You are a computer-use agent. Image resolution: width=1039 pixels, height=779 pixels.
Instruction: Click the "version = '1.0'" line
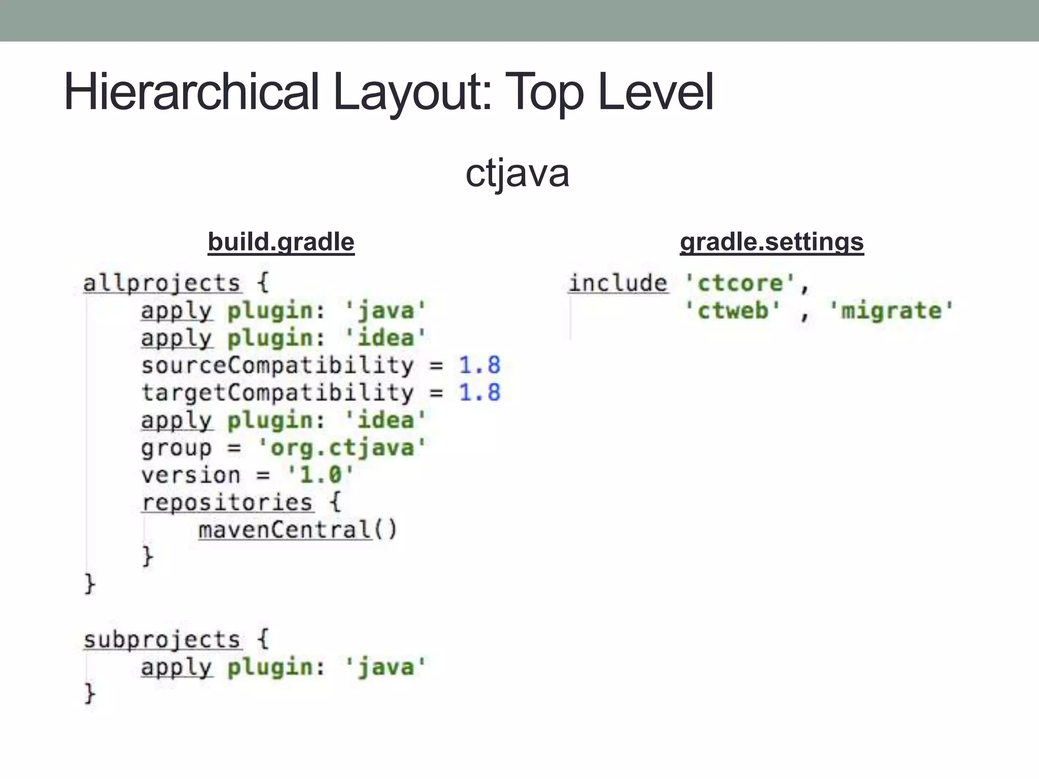248,475
